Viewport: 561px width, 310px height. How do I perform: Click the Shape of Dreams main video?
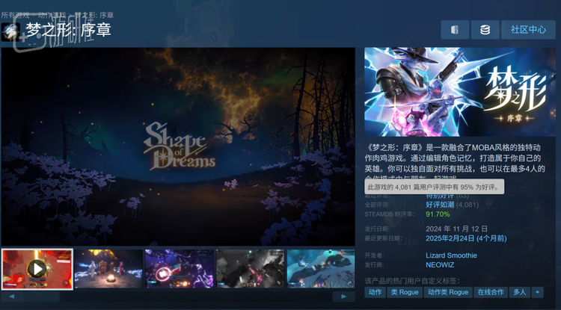coord(178,146)
